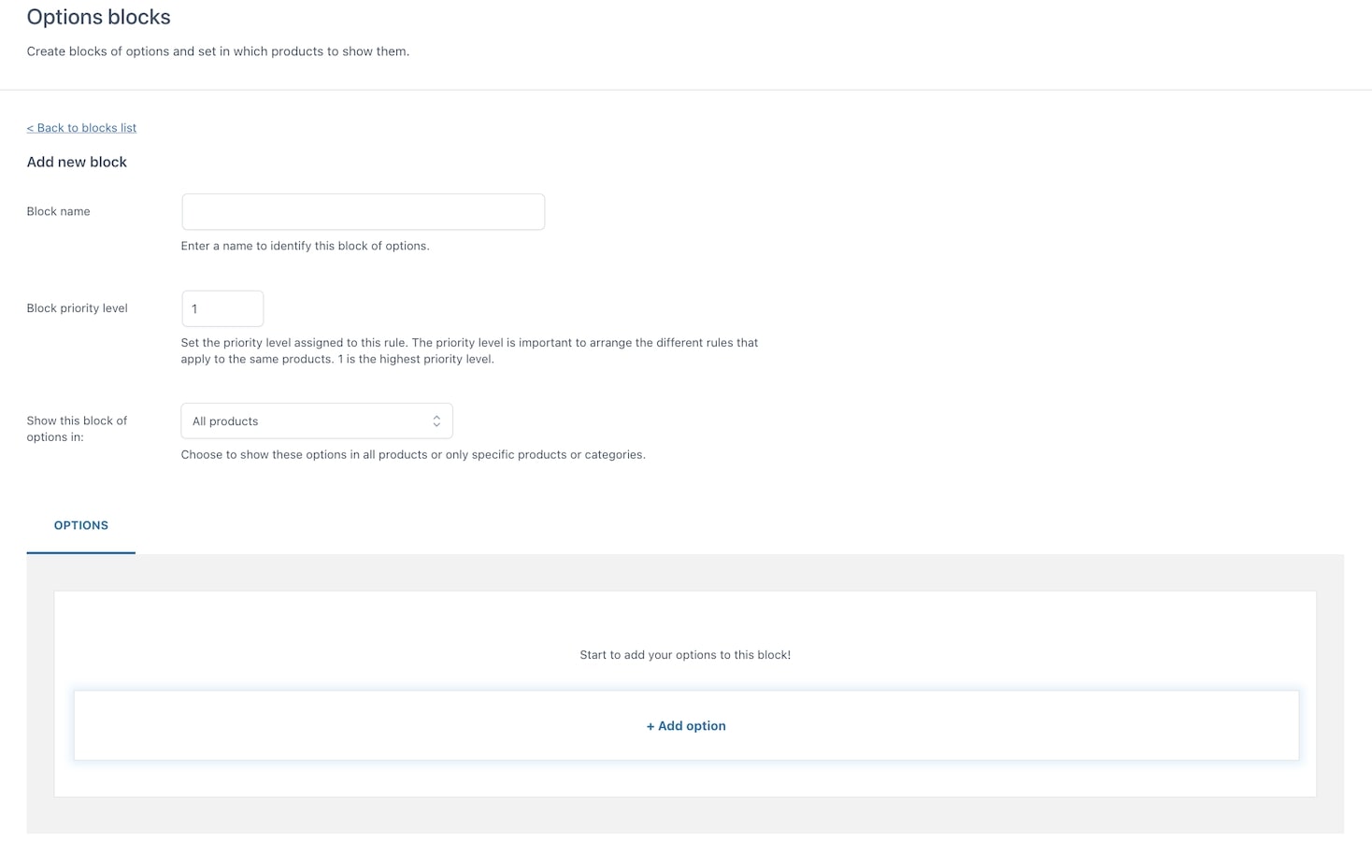Focus the Block name input field
Viewport: 1372px width, 841px height.
pyautogui.click(x=363, y=212)
